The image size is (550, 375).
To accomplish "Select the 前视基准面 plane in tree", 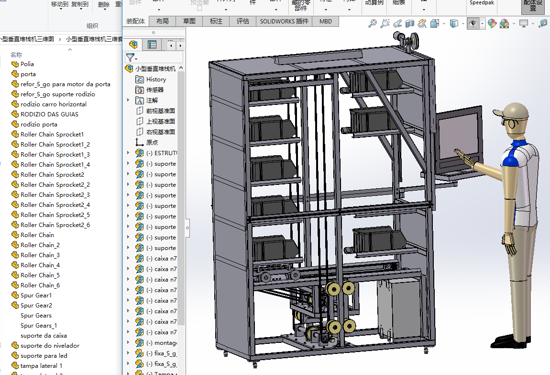I will pos(160,111).
